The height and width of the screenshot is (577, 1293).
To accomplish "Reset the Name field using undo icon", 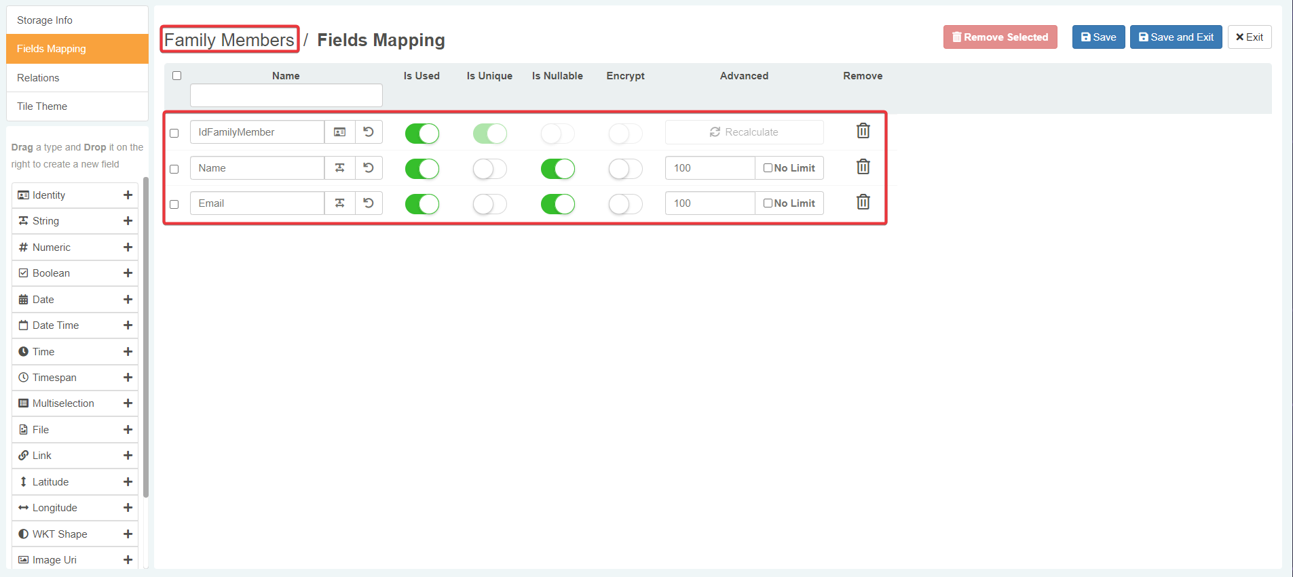I will [369, 167].
